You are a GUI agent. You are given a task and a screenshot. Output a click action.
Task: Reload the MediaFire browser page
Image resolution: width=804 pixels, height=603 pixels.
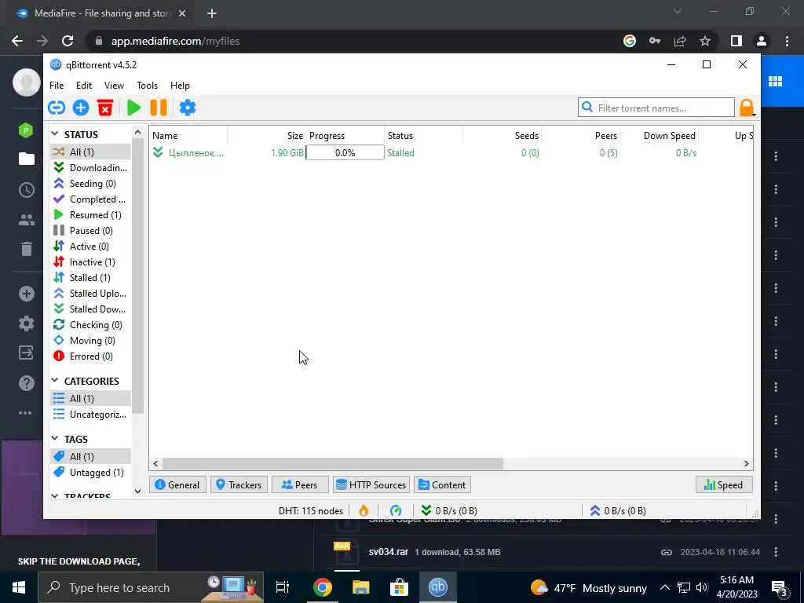click(68, 41)
